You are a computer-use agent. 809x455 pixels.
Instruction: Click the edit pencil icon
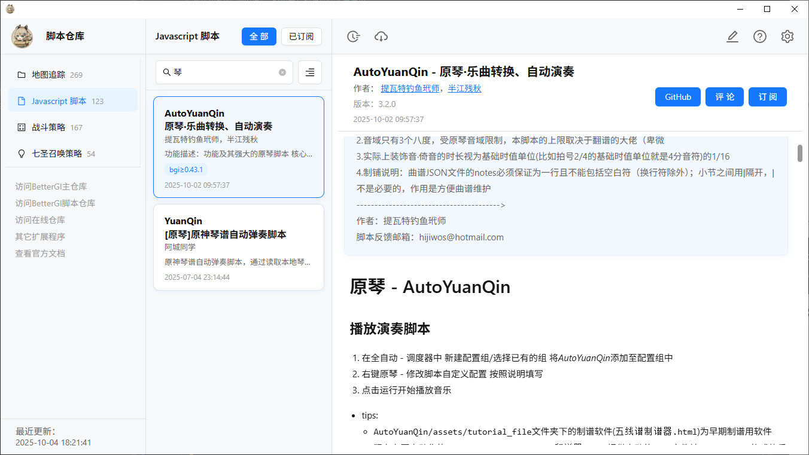pos(732,36)
